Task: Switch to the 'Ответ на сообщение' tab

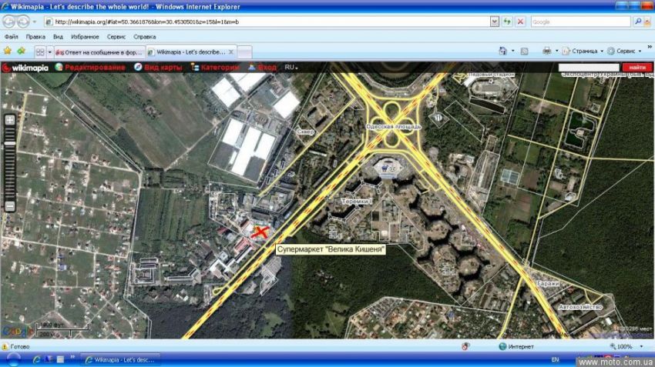Action: click(100, 52)
